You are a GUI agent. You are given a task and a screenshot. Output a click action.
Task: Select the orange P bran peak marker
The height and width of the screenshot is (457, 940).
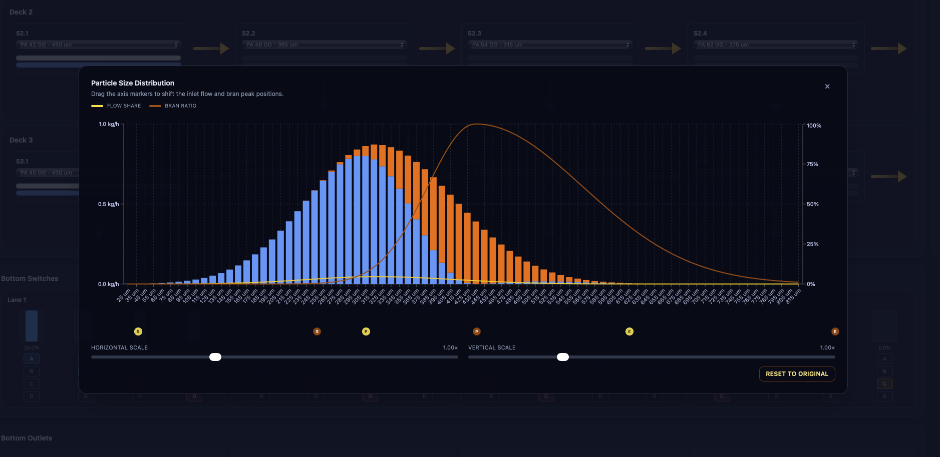tap(477, 331)
